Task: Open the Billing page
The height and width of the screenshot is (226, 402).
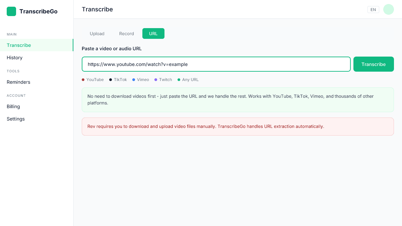Action: (13, 106)
